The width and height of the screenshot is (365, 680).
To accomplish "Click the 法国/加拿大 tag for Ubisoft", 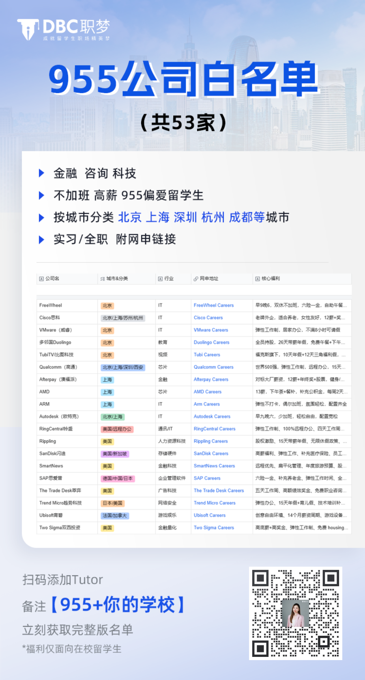I will coord(115,516).
